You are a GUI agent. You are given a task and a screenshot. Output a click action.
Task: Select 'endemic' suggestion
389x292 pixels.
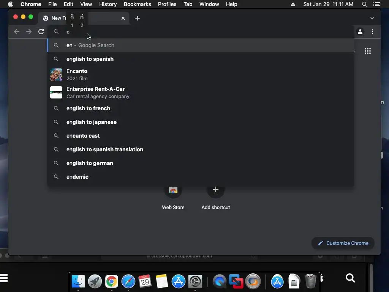pos(201,177)
